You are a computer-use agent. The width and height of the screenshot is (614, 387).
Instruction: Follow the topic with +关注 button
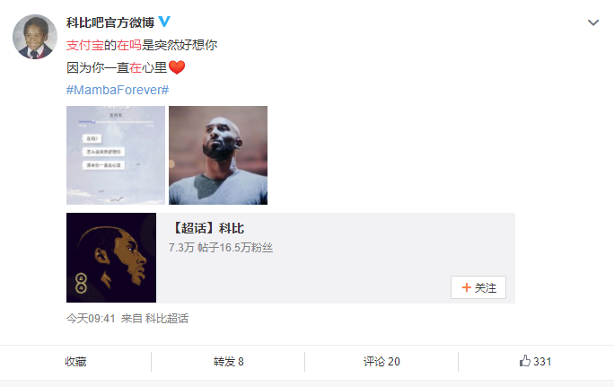[478, 287]
